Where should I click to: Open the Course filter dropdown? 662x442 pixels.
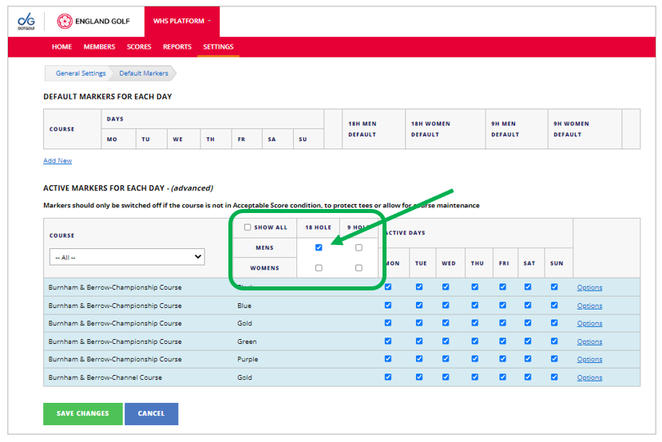(x=126, y=257)
